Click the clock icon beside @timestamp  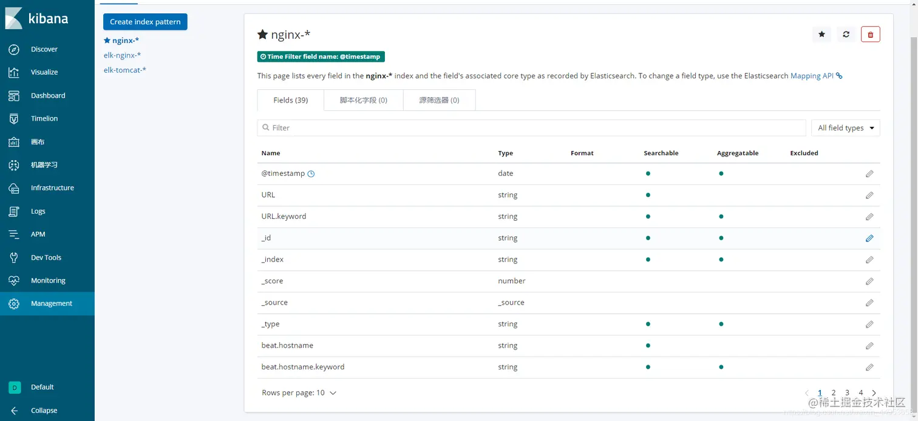(311, 173)
